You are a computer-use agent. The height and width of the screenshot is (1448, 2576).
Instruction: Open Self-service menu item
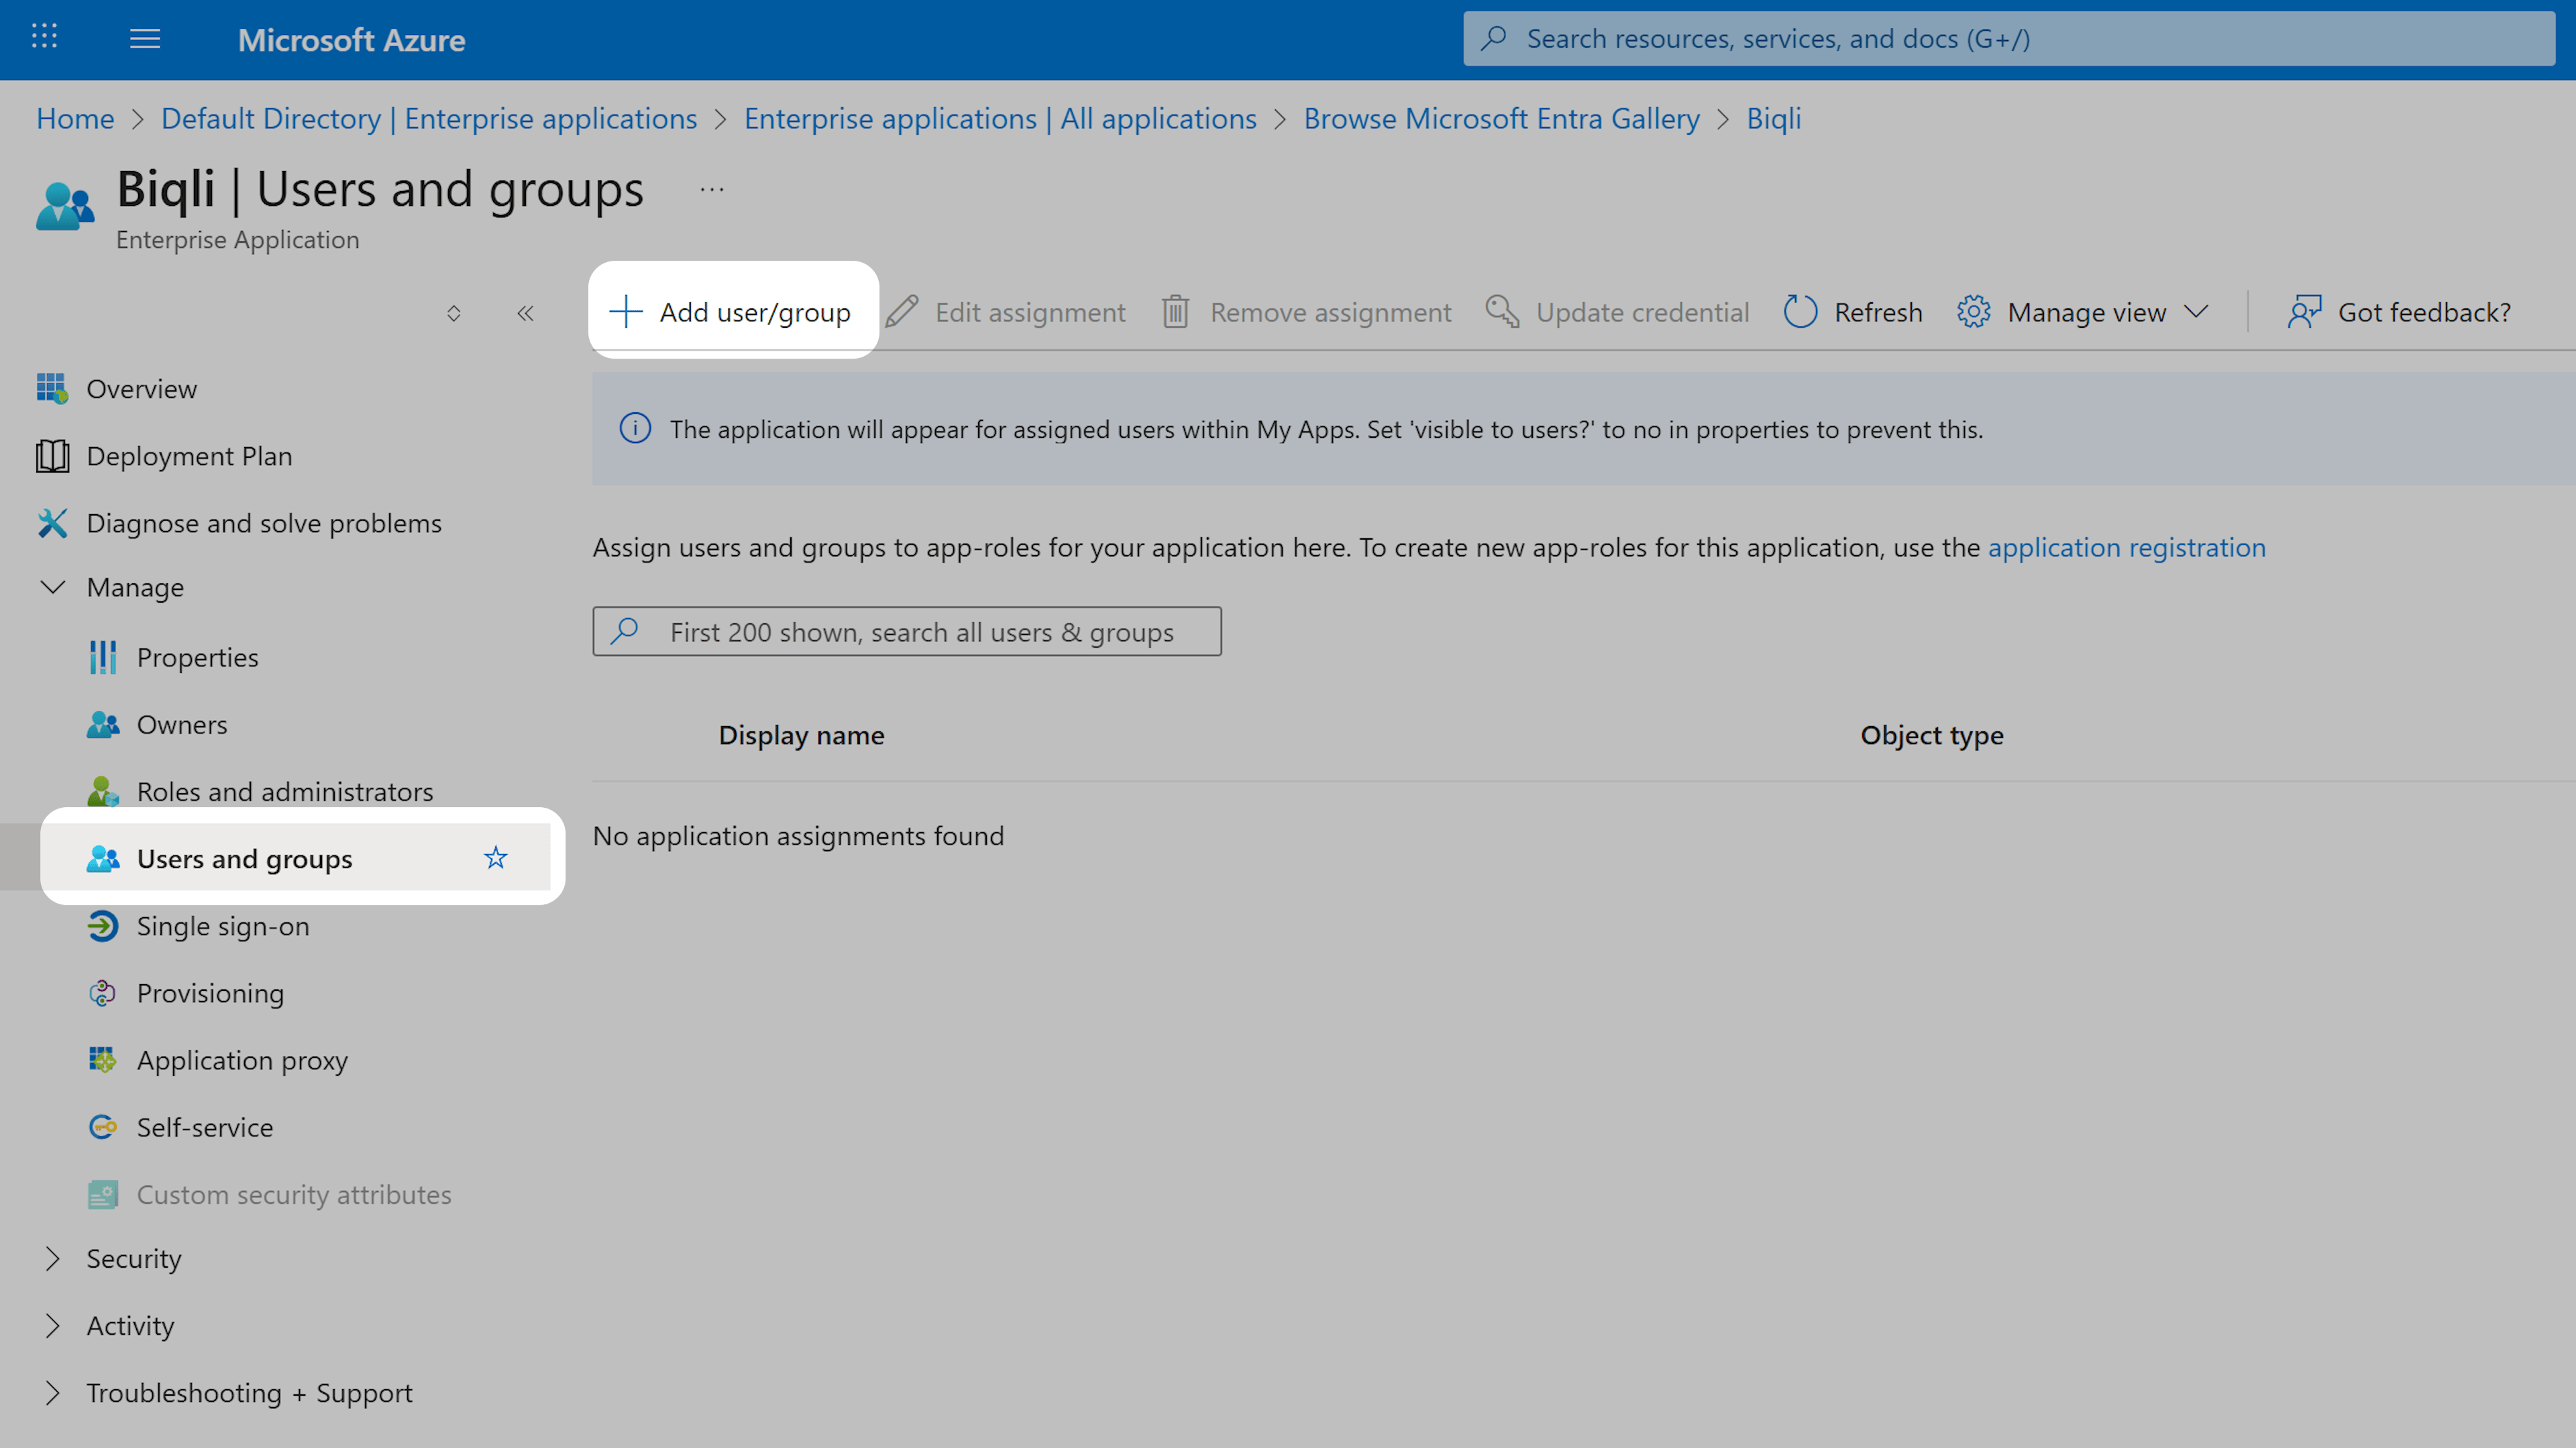pyautogui.click(x=204, y=1127)
